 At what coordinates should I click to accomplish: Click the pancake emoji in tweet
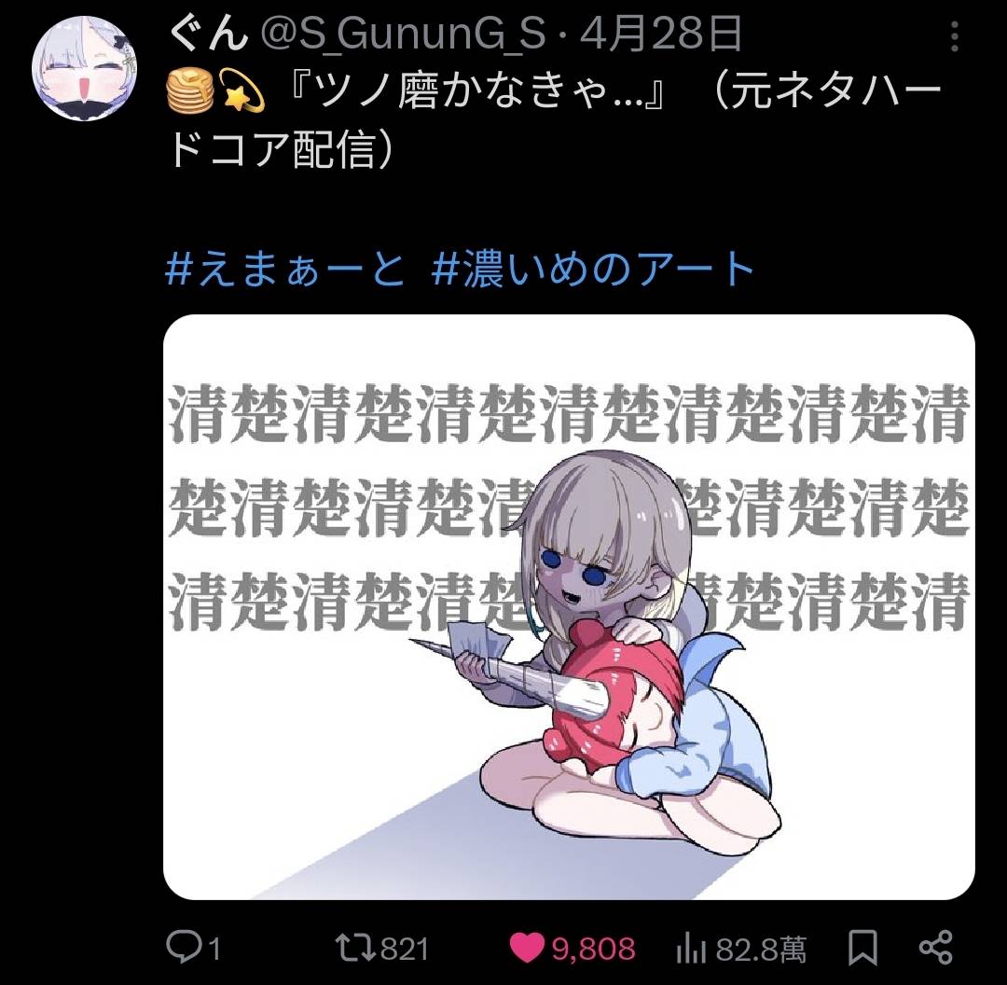pyautogui.click(x=190, y=90)
